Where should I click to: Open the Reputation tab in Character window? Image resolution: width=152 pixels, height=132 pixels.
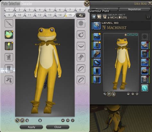[x=134, y=9]
